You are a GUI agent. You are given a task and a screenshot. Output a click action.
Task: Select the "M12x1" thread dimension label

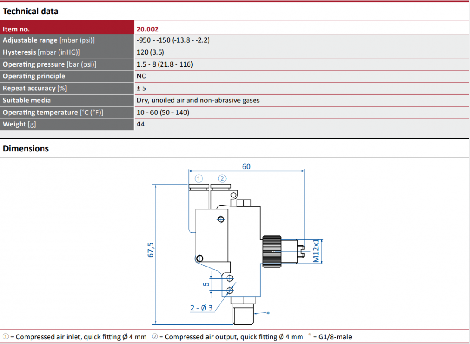tap(316, 251)
